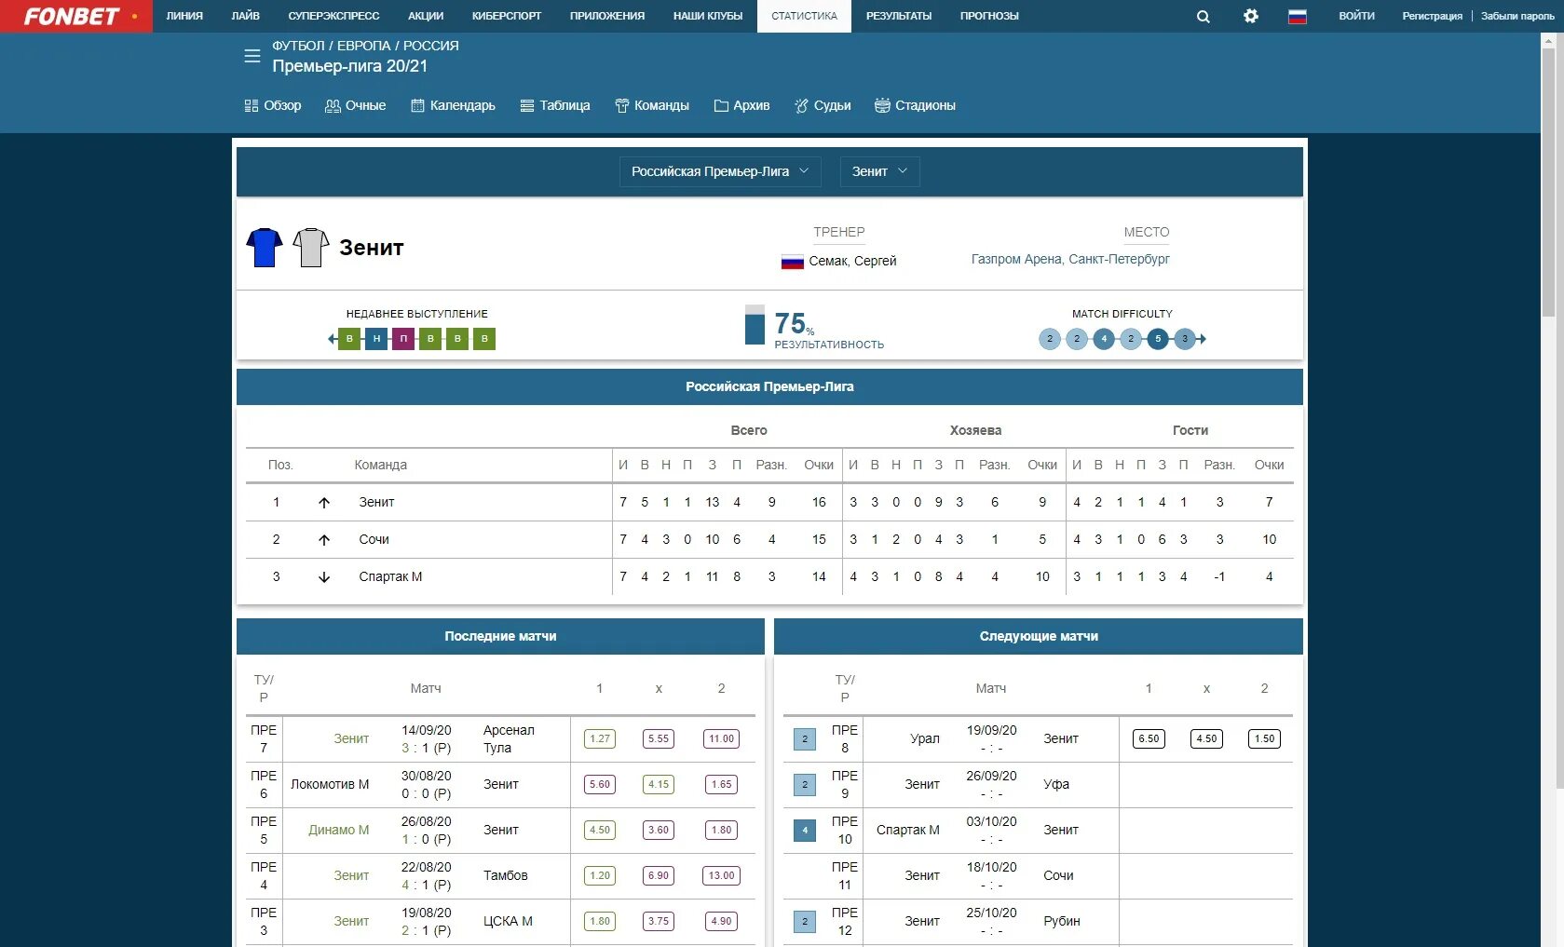Click up arrow trend for Зенит row

tap(324, 503)
